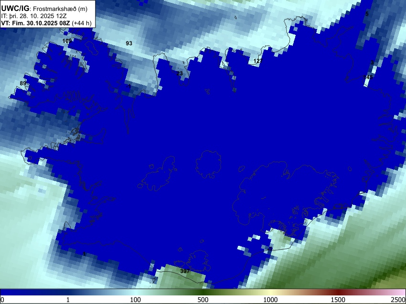406x304 pixels.
Task: Click the map value 5
Action: [x=367, y=14]
